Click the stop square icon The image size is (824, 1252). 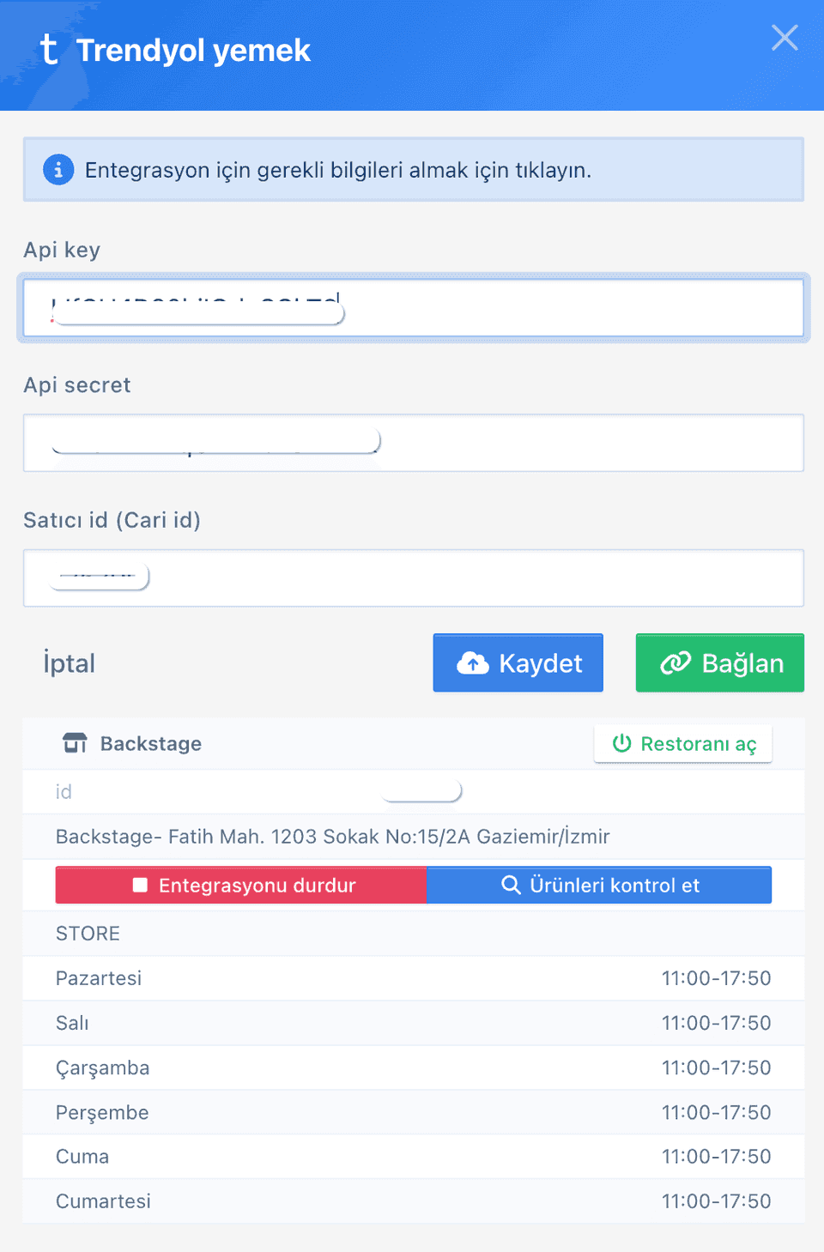click(x=141, y=885)
